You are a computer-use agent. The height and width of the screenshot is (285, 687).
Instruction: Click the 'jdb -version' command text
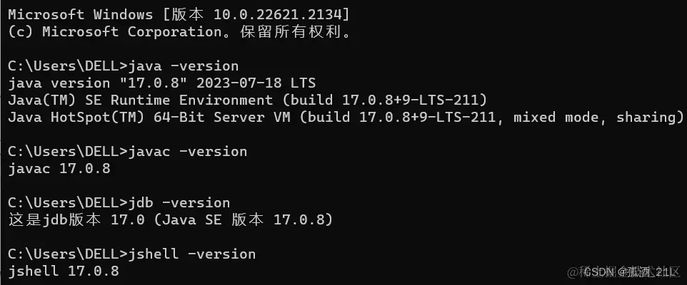coord(179,203)
